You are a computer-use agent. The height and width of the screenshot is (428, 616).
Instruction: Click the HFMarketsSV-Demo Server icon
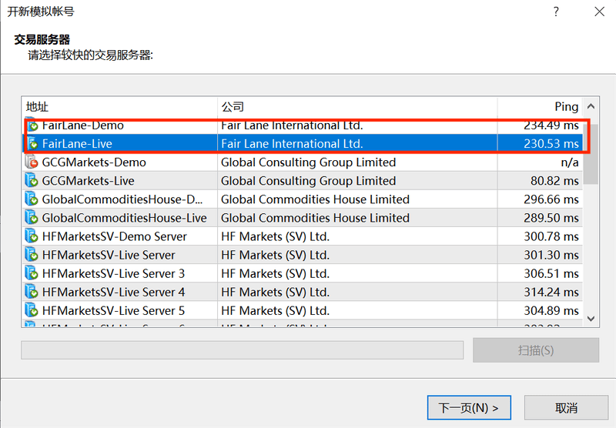pyautogui.click(x=32, y=236)
